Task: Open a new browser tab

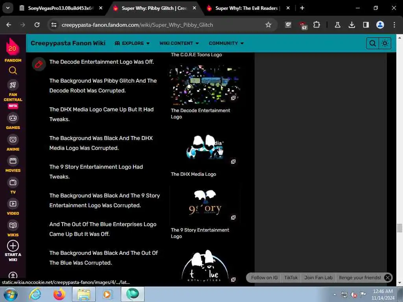Action: click(302, 8)
